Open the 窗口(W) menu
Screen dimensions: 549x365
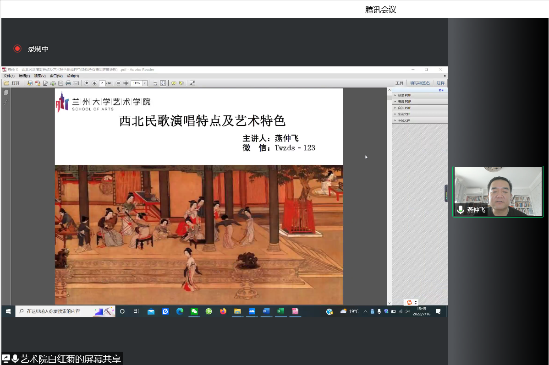(56, 76)
